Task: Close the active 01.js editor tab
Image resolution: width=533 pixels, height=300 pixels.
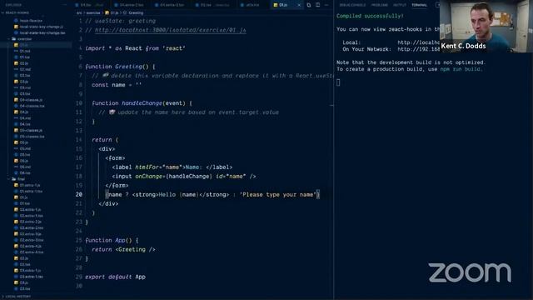Action: point(299,5)
